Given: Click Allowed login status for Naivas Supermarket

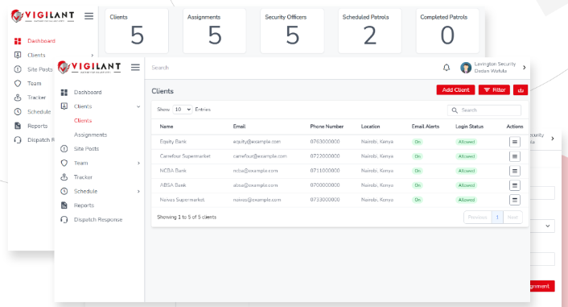Looking at the screenshot, I should point(466,200).
